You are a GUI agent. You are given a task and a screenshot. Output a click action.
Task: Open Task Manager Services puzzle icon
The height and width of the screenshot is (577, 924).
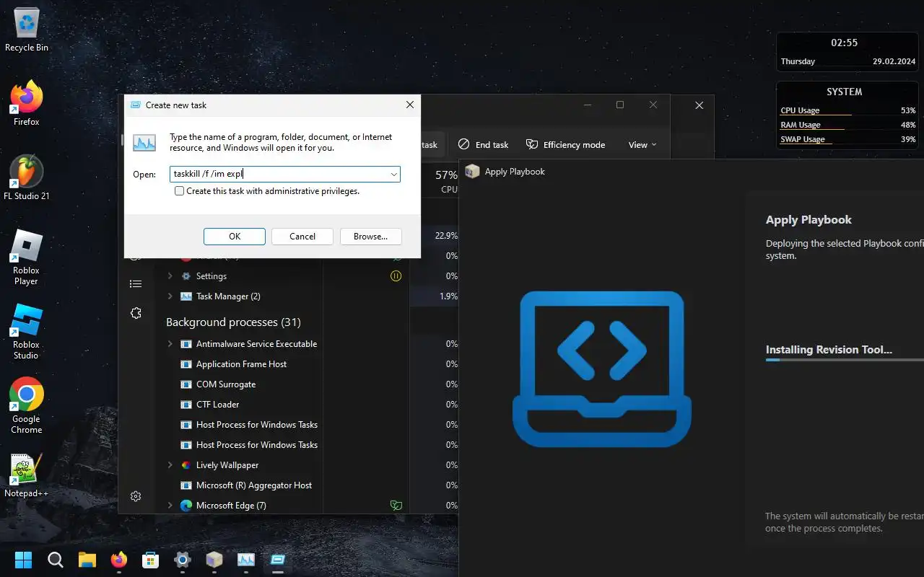coord(136,313)
